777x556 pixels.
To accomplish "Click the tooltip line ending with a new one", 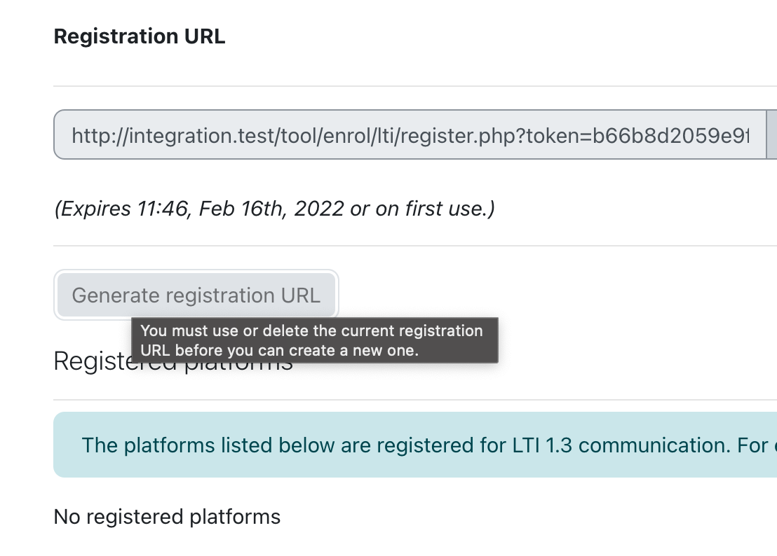I will click(280, 350).
